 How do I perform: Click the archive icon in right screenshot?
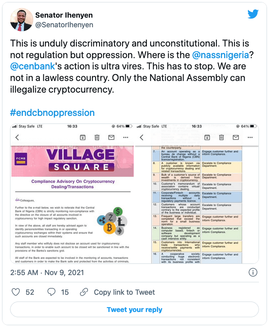tap(207, 137)
